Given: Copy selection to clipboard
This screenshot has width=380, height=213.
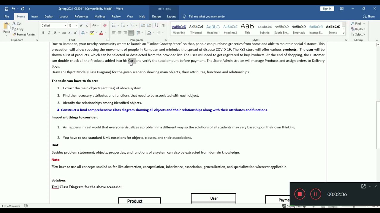Looking at the screenshot, I should [18, 29].
